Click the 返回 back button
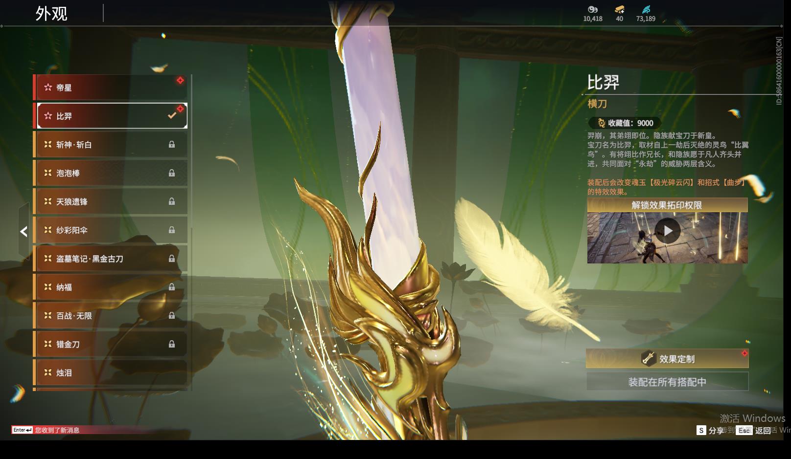This screenshot has height=459, width=791. (x=754, y=430)
